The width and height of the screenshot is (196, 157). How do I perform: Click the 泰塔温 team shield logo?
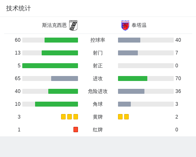pyautogui.click(x=125, y=25)
